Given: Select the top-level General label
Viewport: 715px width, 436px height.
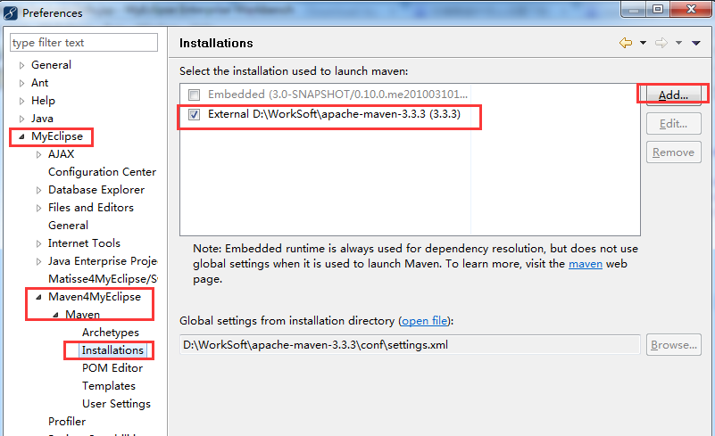Looking at the screenshot, I should 51,65.
